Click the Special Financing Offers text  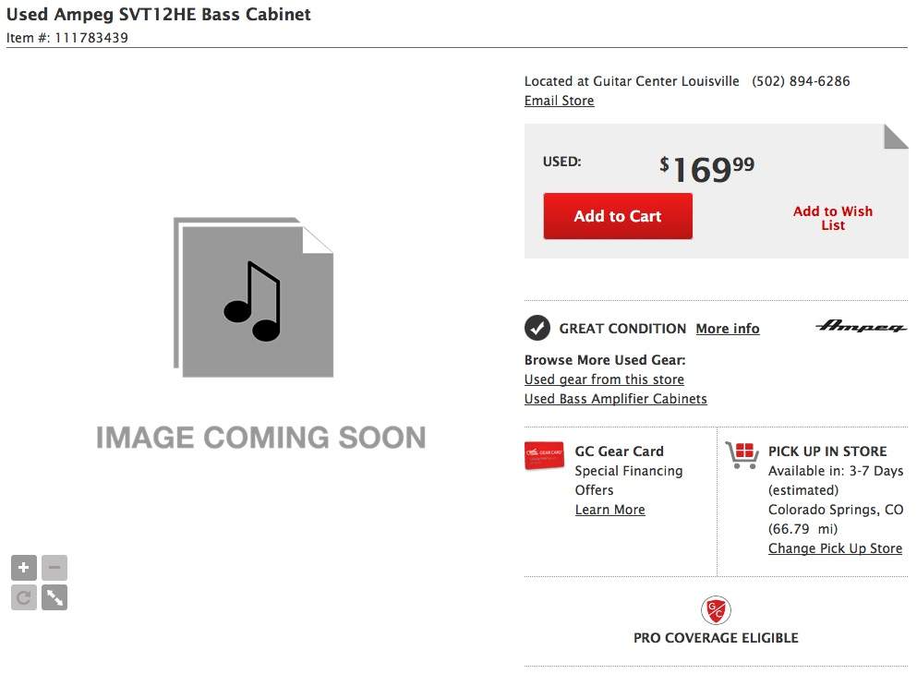pyautogui.click(x=629, y=480)
